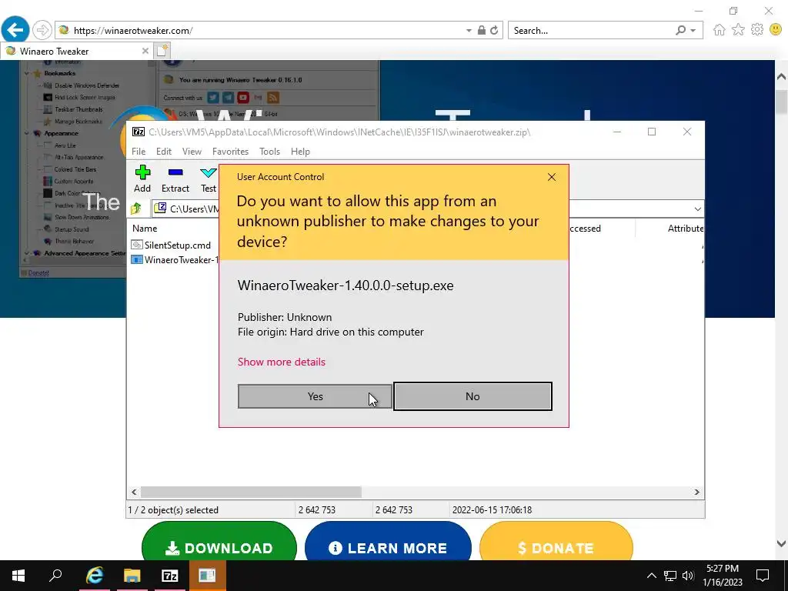Screen dimensions: 788x591
Task: Open a new browser tab
Action: click(x=163, y=51)
